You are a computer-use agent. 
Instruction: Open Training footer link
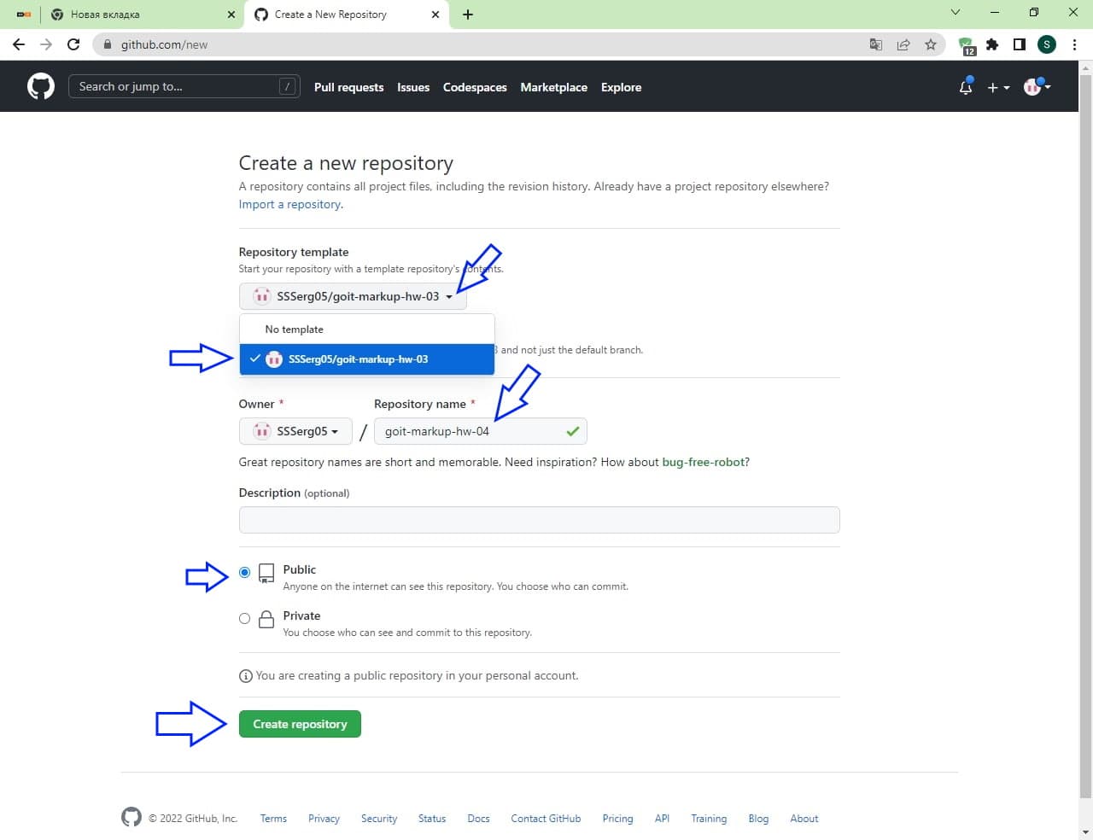click(709, 818)
